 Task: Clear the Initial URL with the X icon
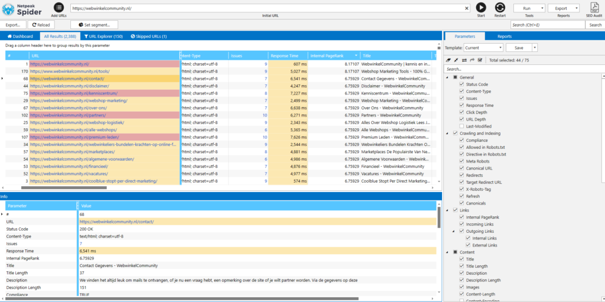coord(466,8)
